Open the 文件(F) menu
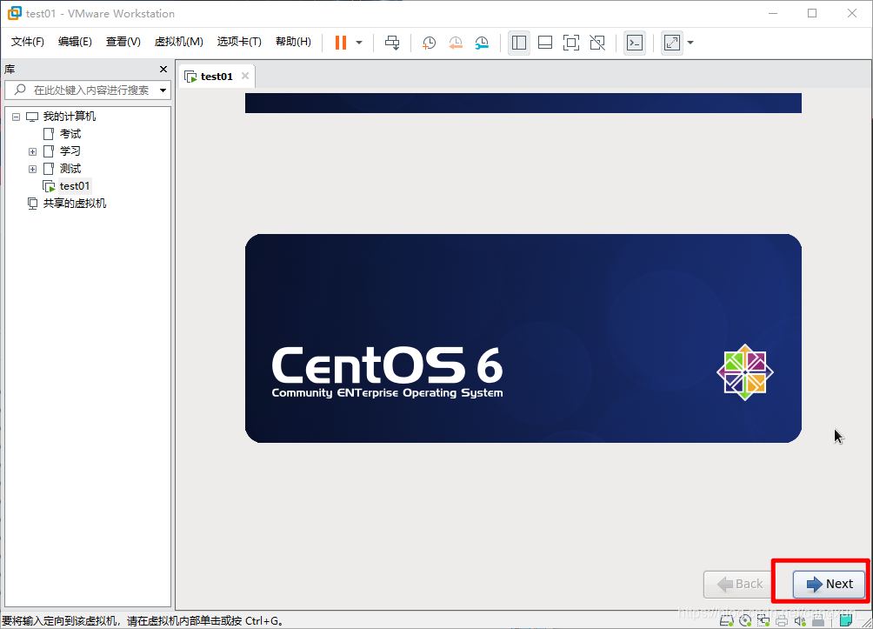Viewport: 873px width, 629px height. pyautogui.click(x=27, y=42)
